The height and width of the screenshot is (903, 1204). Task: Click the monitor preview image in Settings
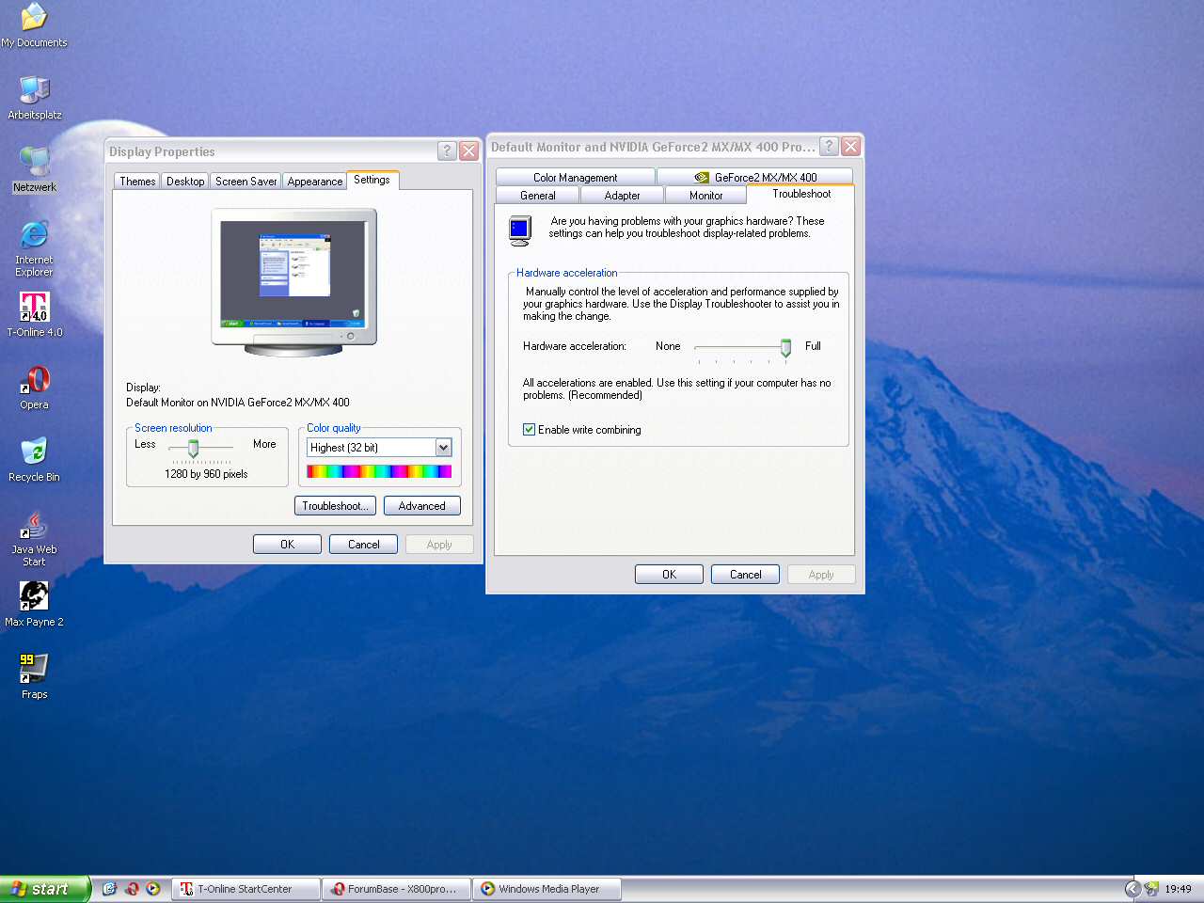293,281
